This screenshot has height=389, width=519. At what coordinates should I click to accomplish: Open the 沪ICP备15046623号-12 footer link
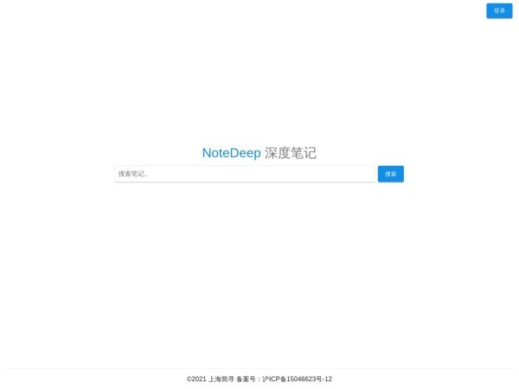pos(297,379)
